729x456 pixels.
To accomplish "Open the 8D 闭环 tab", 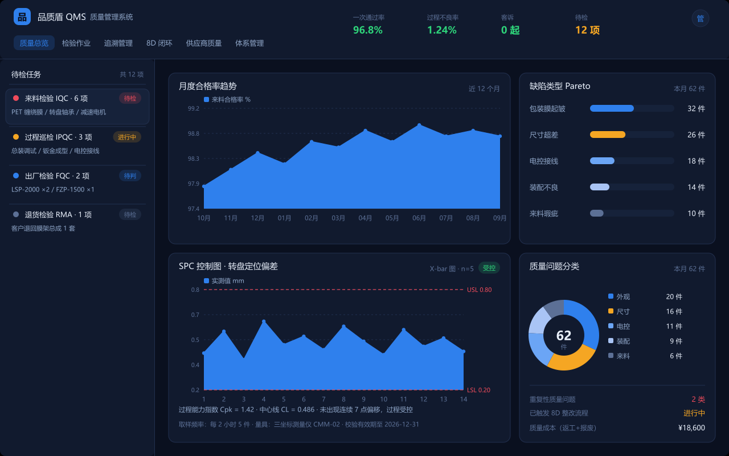I will point(159,43).
